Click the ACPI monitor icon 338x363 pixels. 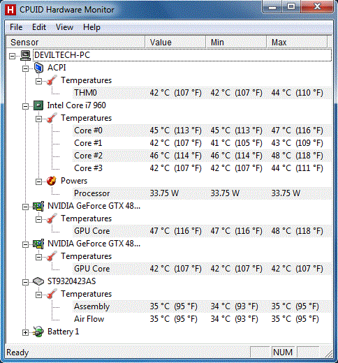click(38, 68)
